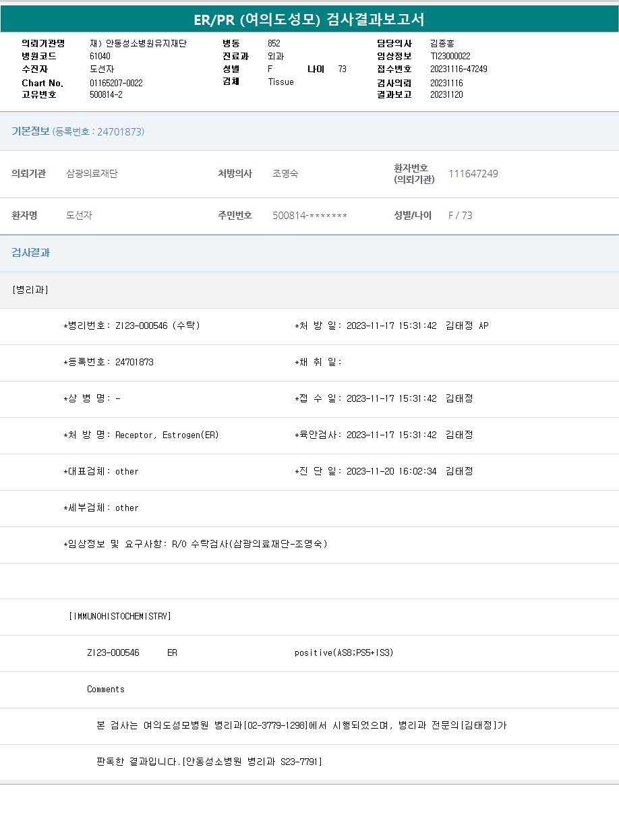
Task: Select the 기본정보 section header
Action: click(x=30, y=131)
